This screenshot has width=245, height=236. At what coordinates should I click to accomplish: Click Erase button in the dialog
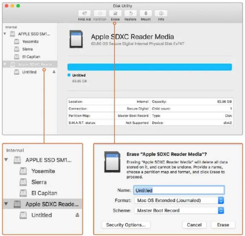coord(223,225)
